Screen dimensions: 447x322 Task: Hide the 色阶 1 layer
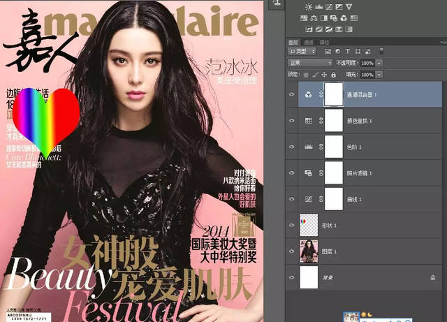click(x=292, y=147)
